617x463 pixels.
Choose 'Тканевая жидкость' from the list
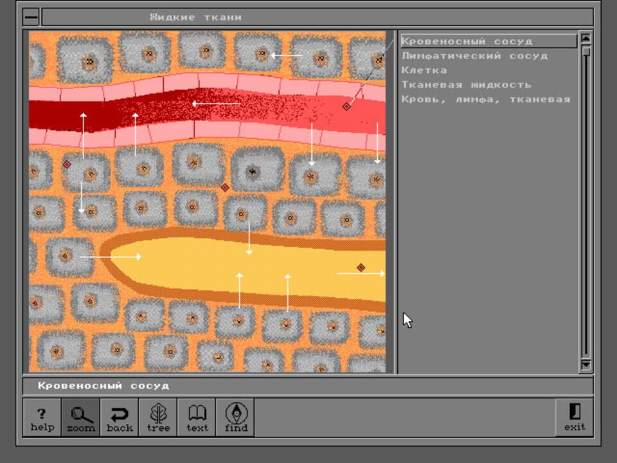(467, 84)
